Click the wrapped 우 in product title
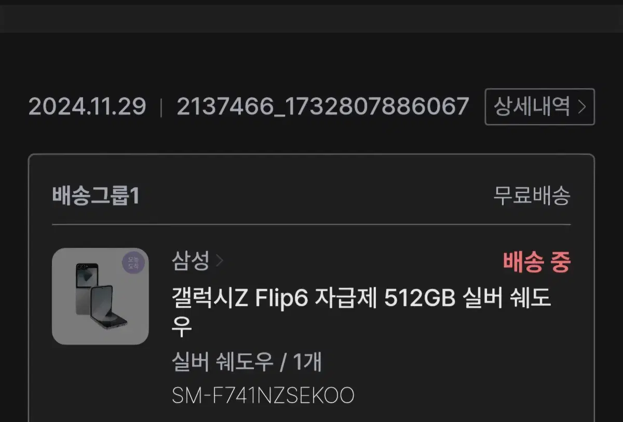The height and width of the screenshot is (422, 623). coord(182,327)
